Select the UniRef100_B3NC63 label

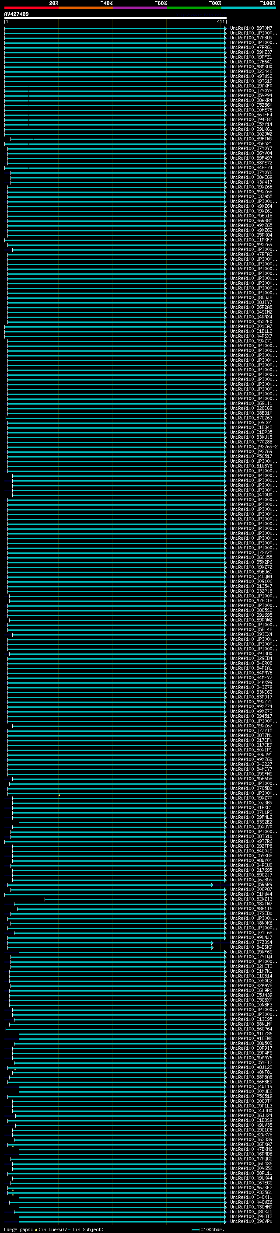(x=251, y=692)
